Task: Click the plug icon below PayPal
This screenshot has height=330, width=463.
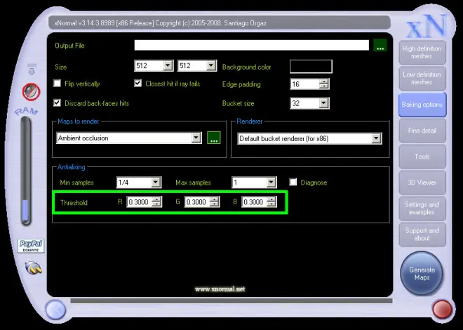Action: click(x=34, y=268)
